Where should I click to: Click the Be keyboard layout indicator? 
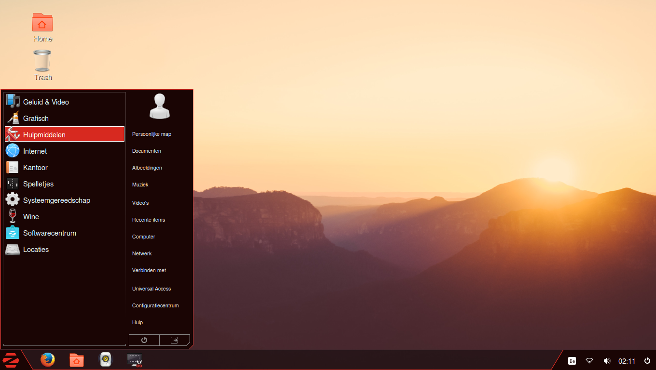click(572, 360)
